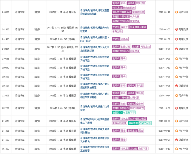Click model text 2016款 2.0L CVT 耀目版
Screen dimensions: 191x154
(63, 39)
